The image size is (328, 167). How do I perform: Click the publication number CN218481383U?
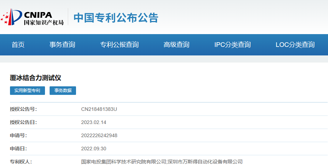click(x=99, y=109)
